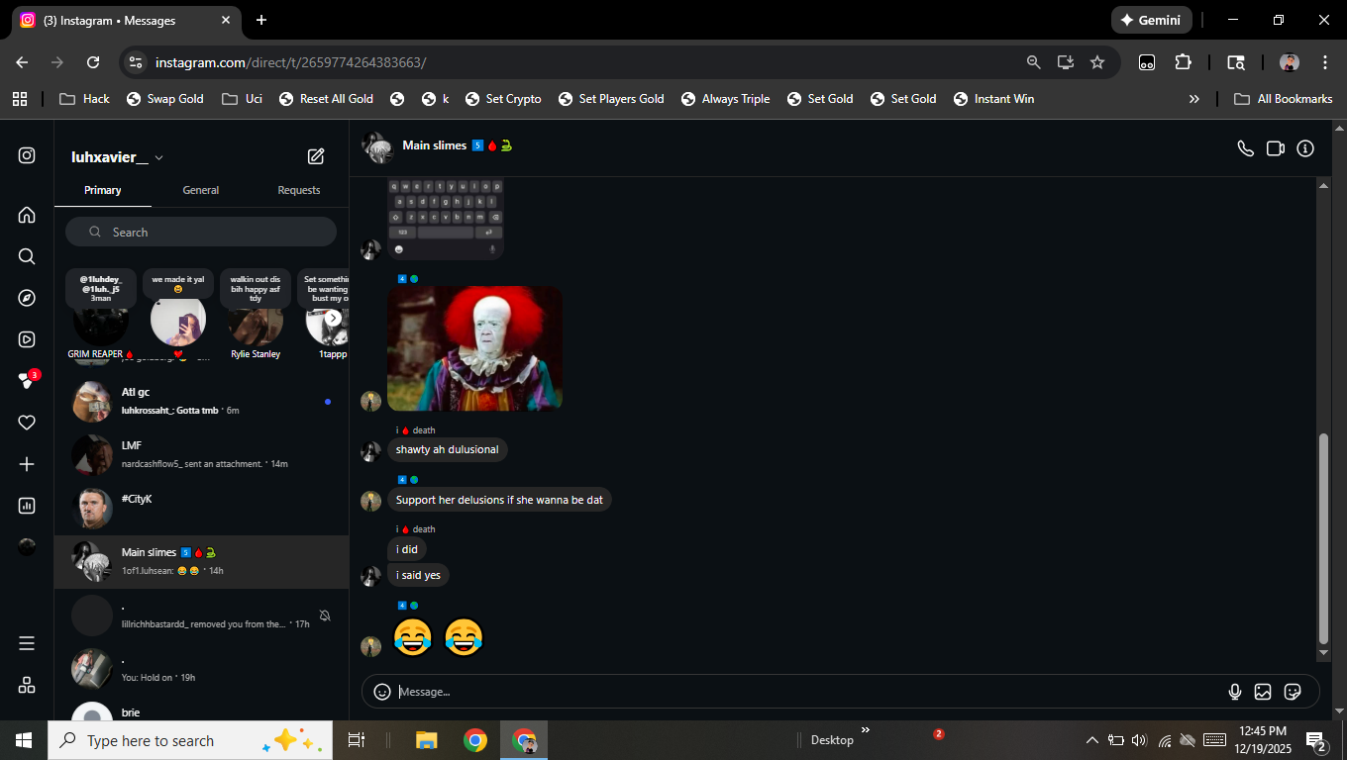Choose a sticker or GIF icon
Image resolution: width=1347 pixels, height=760 pixels.
[x=1293, y=692]
